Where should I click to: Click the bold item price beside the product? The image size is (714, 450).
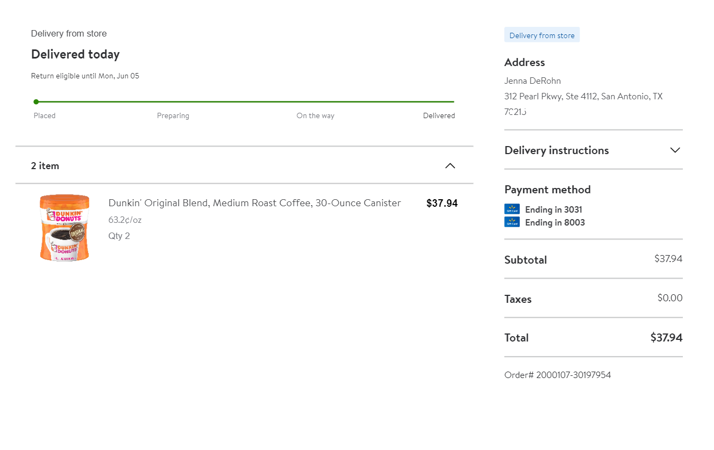(442, 204)
